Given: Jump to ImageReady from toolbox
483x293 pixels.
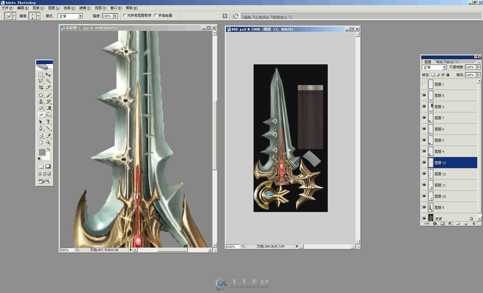Looking at the screenshot, I should point(44,181).
